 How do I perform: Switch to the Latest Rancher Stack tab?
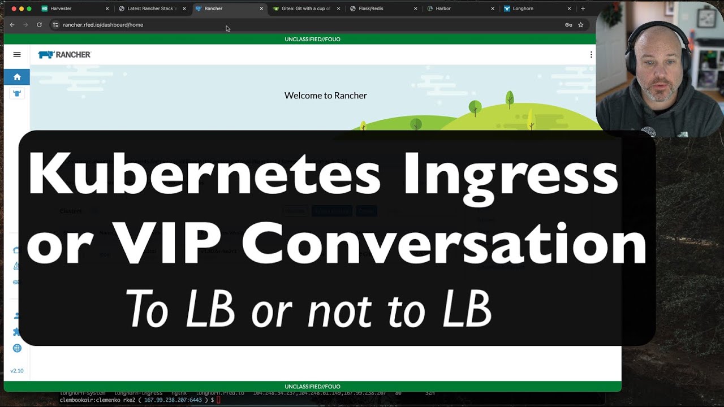pyautogui.click(x=152, y=8)
